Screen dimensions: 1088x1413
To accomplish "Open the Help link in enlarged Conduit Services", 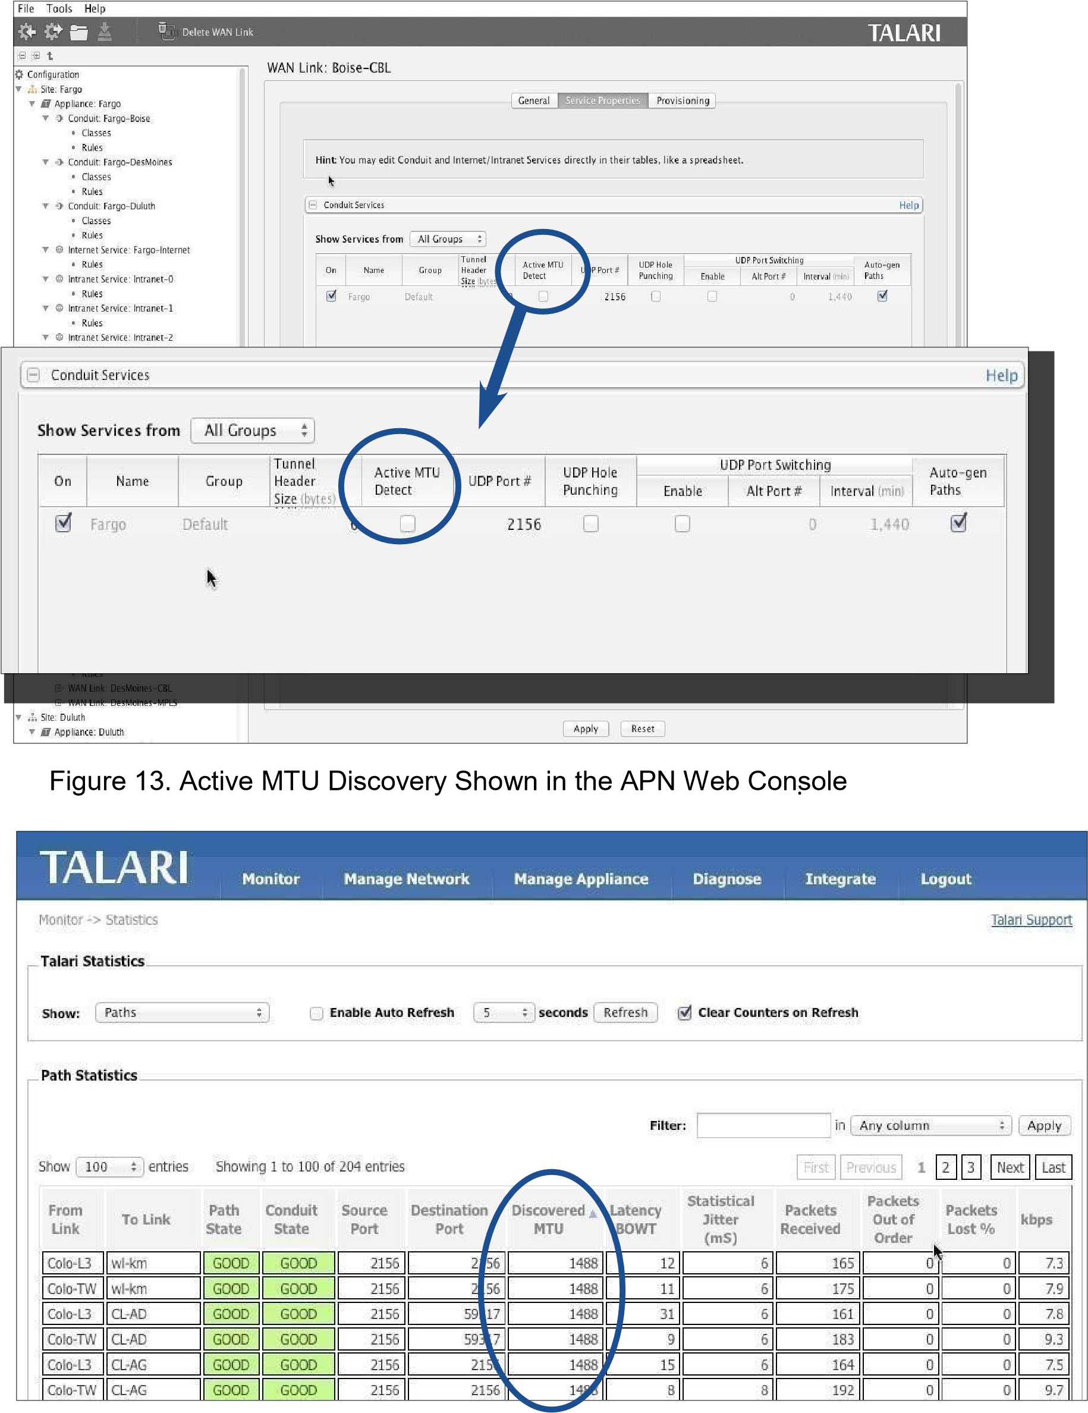I will click(1001, 375).
